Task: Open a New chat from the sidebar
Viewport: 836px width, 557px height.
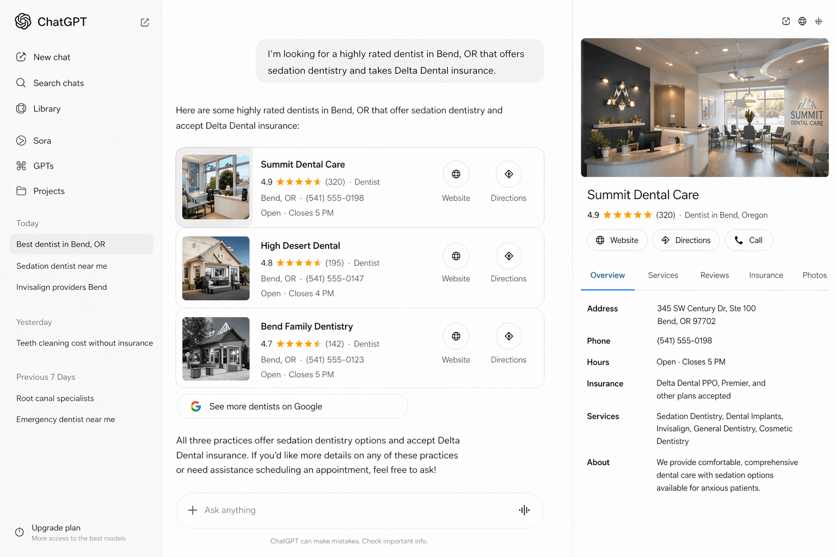Action: pos(52,57)
